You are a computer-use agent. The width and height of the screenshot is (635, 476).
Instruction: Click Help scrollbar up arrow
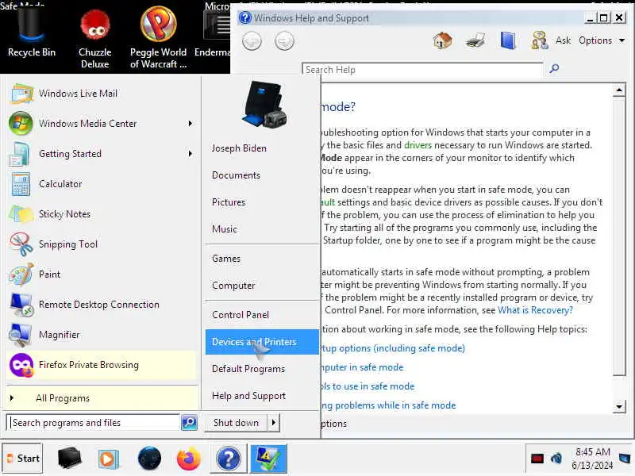coord(619,90)
